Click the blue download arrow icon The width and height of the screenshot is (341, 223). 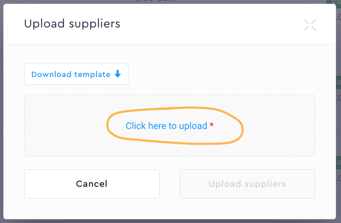118,74
